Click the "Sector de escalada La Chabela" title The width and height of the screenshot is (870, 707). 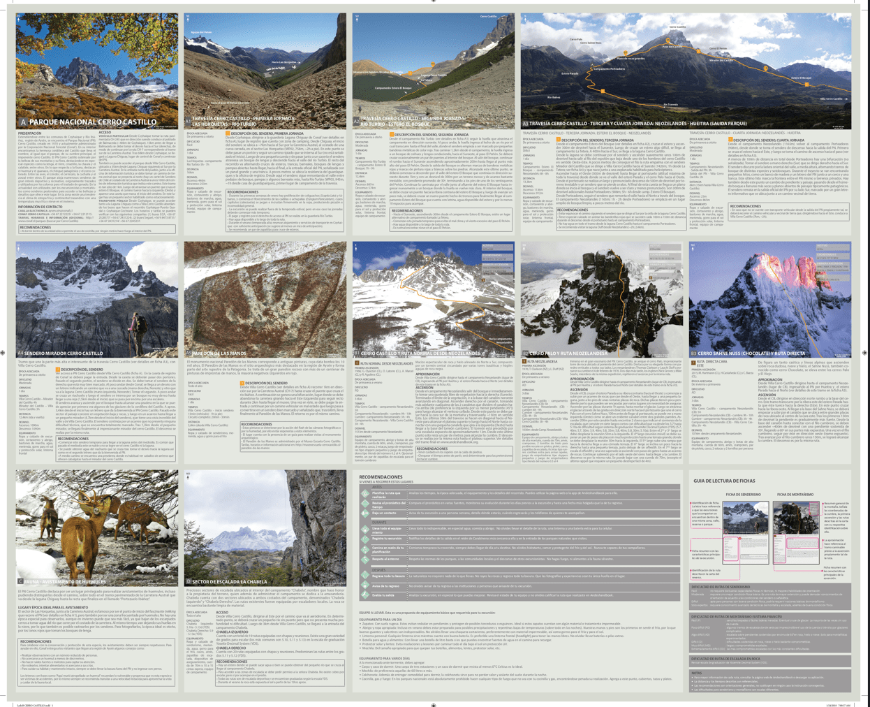(229, 582)
